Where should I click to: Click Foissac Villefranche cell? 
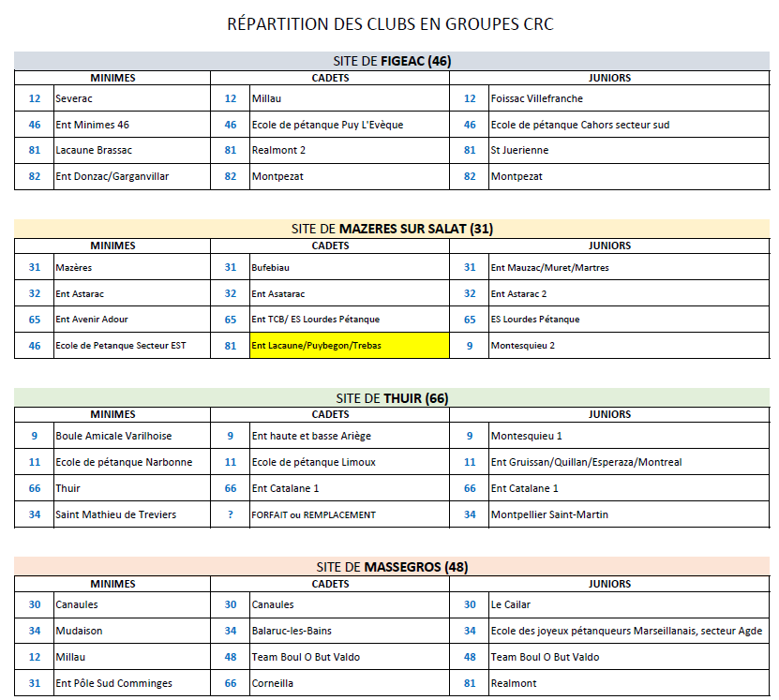coord(629,98)
